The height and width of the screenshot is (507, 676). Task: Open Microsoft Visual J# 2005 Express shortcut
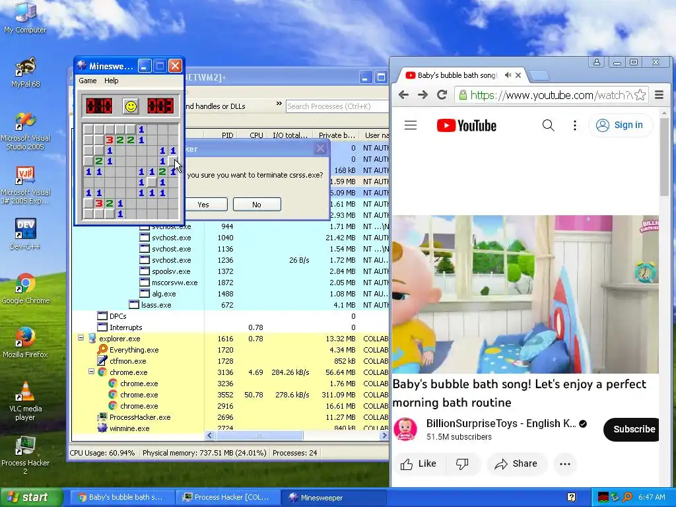[x=25, y=185]
